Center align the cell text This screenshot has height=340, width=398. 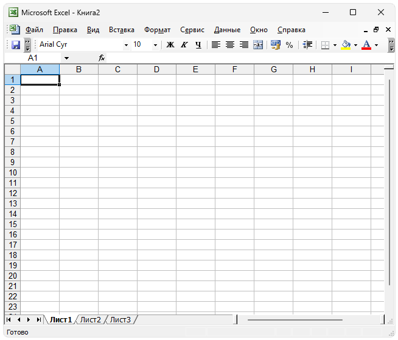[230, 45]
